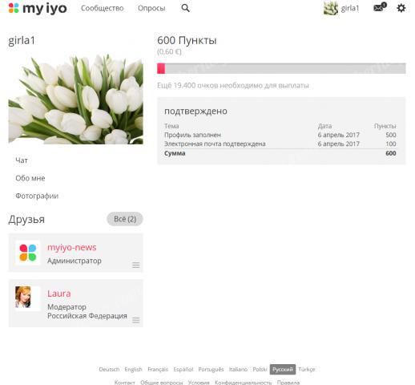
Task: Open the messages envelope icon
Action: point(380,7)
